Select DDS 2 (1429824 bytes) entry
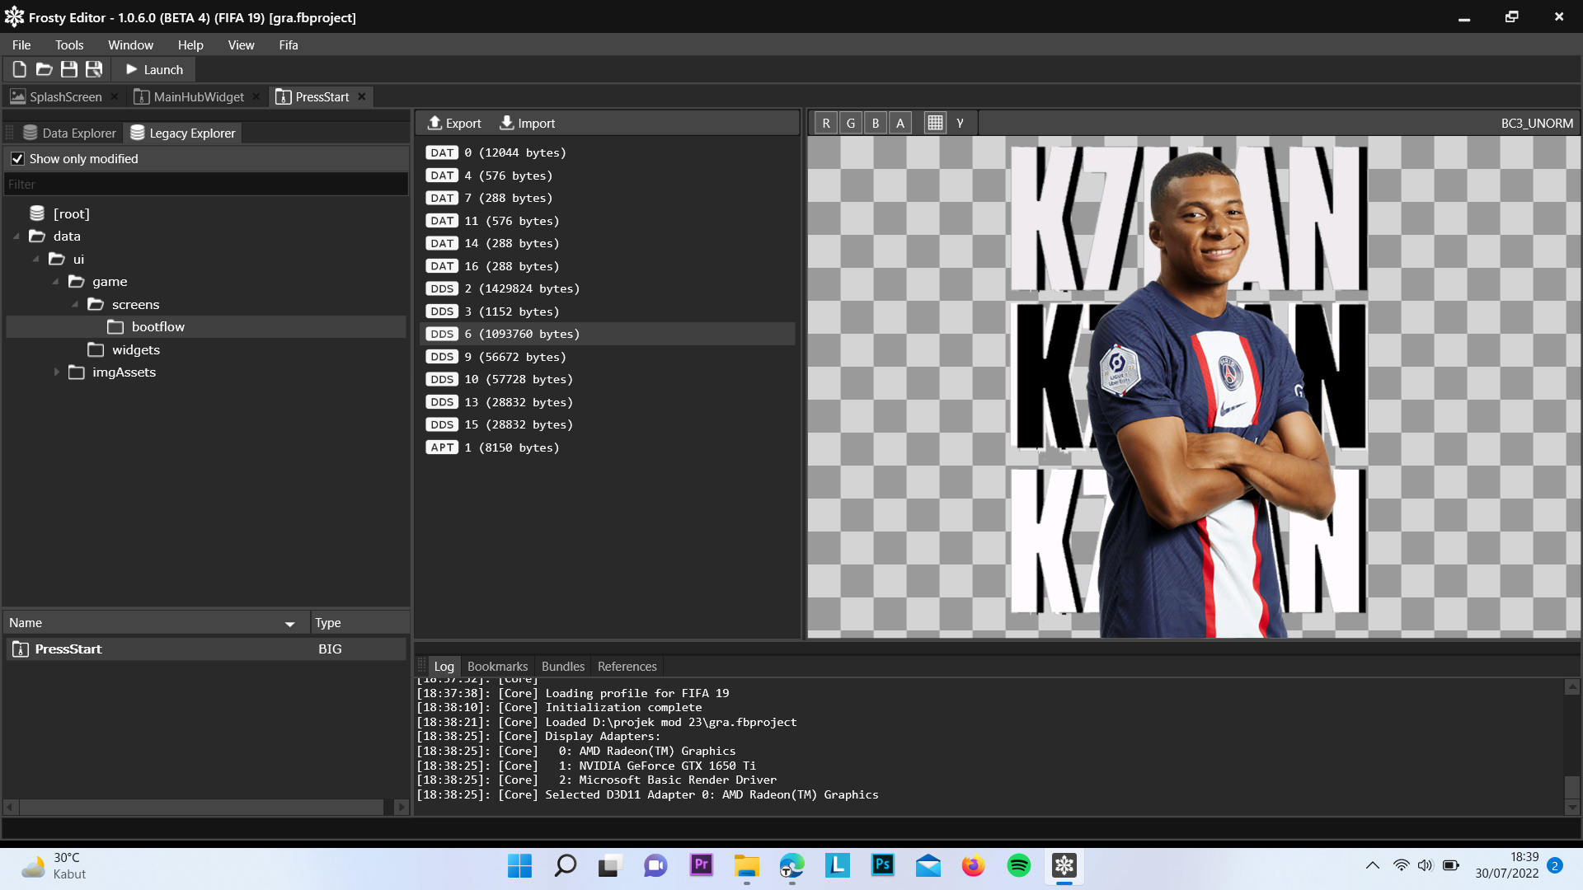This screenshot has height=890, width=1583. coord(608,288)
